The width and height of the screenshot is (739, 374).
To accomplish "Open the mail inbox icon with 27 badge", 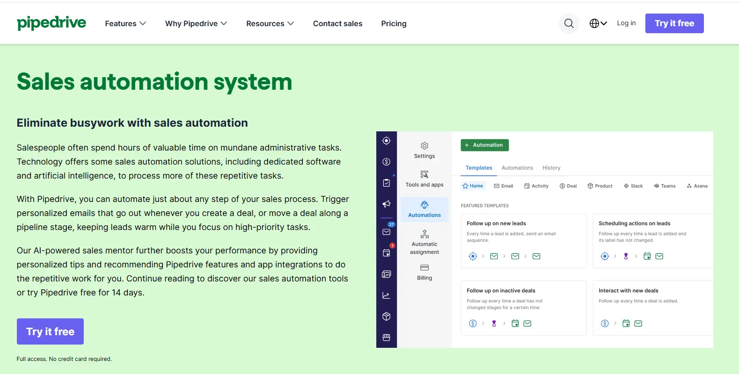I will point(387,231).
